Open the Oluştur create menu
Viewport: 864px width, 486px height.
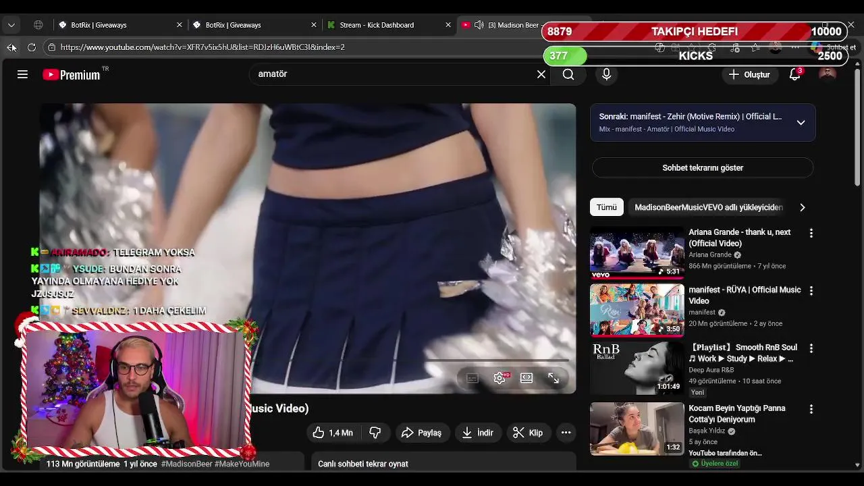click(x=749, y=74)
